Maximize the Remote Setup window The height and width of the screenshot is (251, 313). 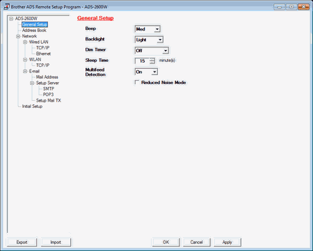[x=291, y=7]
